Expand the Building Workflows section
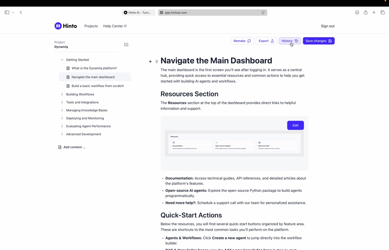389x250 pixels. tap(62, 94)
